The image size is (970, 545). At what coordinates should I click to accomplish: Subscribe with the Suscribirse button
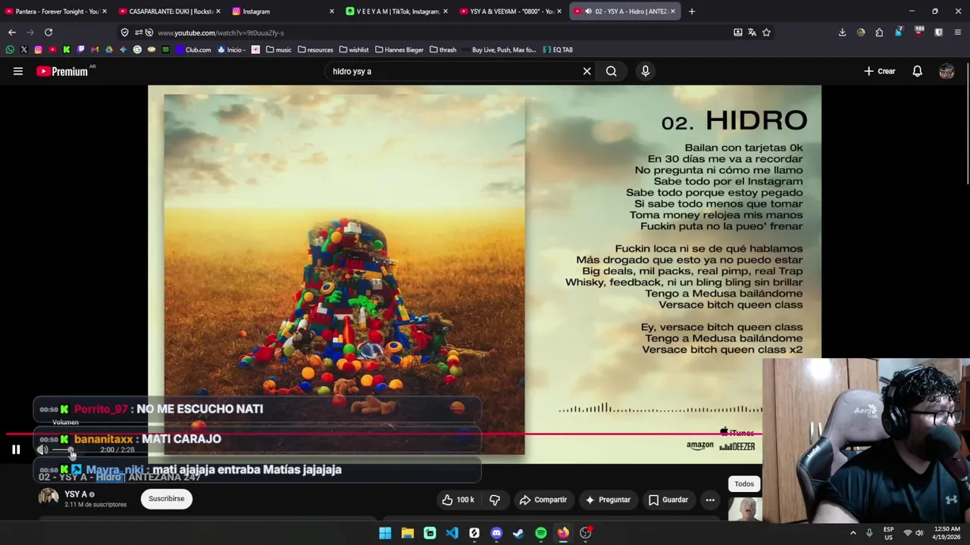point(167,499)
